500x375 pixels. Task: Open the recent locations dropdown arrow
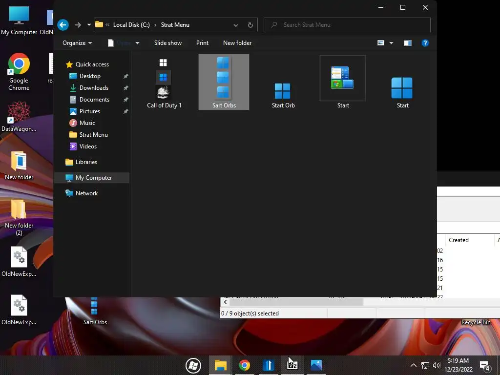89,25
